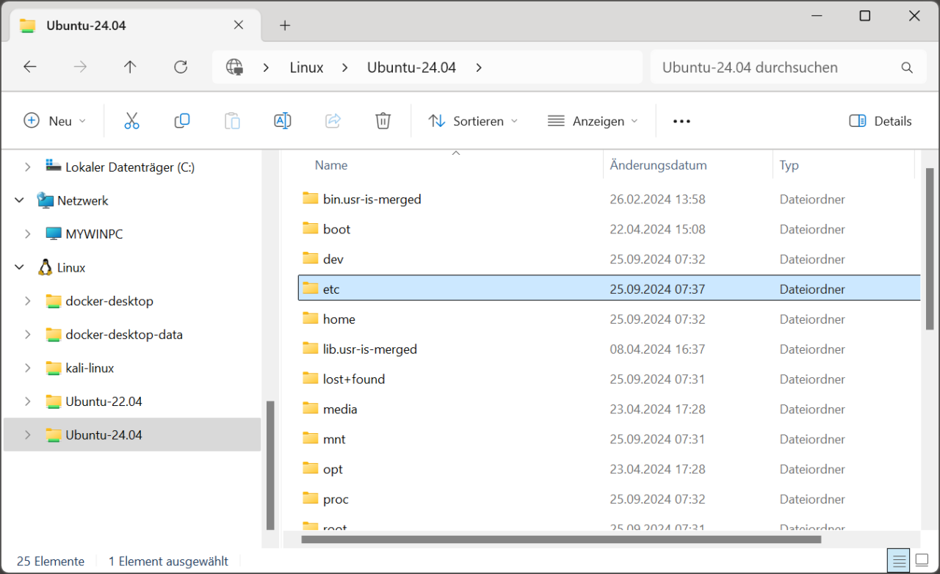Go up one folder level arrow
This screenshot has height=574, width=940.
click(x=130, y=68)
